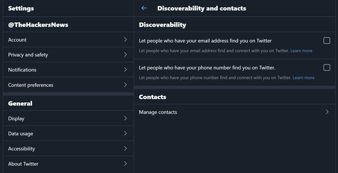
Task: Expand the Accessibility row chevron
Action: [x=125, y=148]
